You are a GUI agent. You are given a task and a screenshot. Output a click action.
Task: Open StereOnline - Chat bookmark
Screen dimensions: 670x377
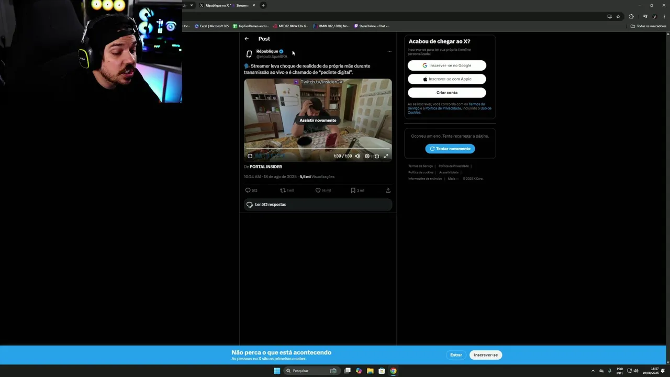pyautogui.click(x=372, y=26)
